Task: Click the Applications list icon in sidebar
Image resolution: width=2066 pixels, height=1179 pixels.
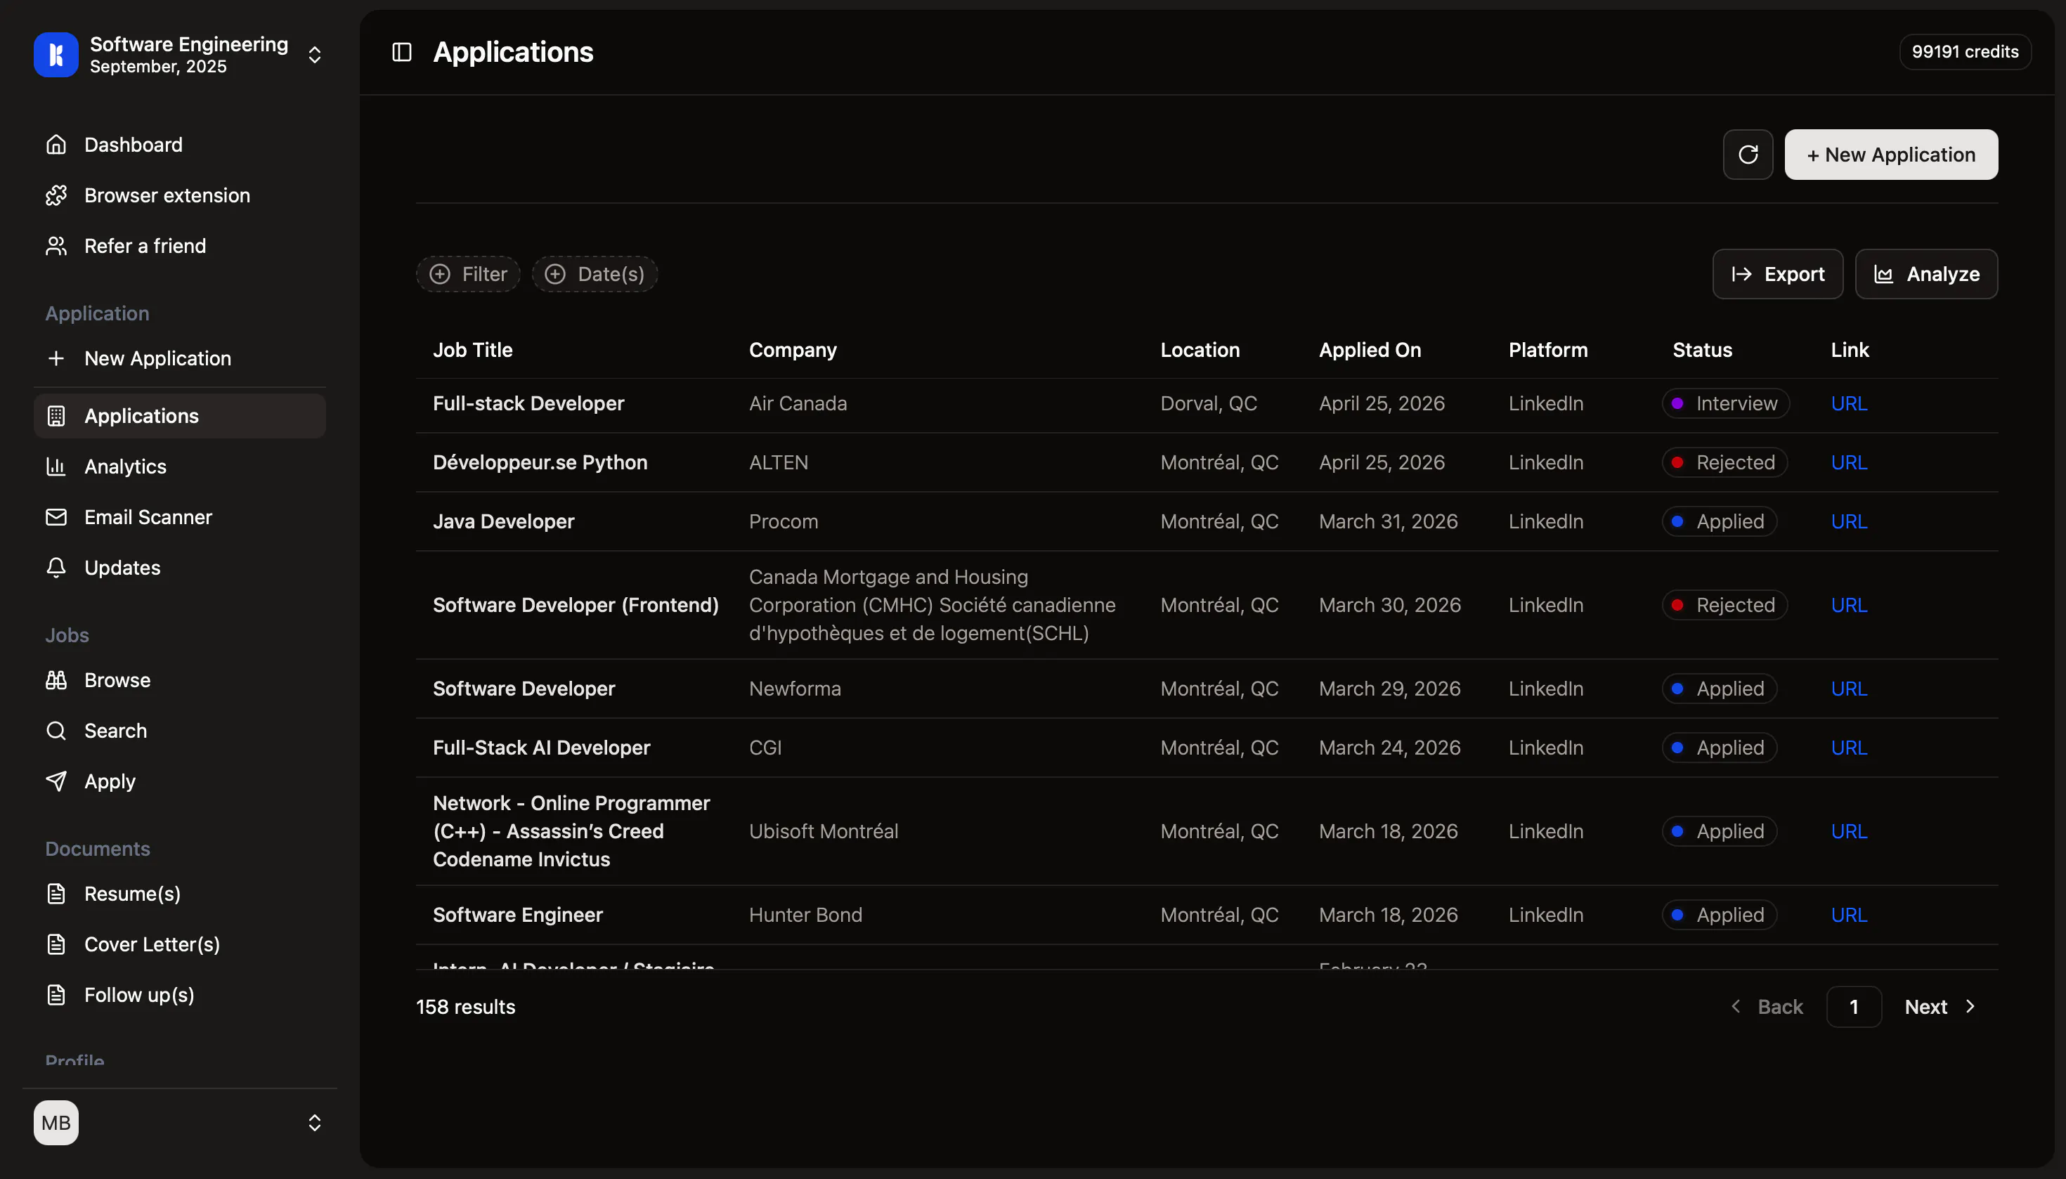Action: pos(56,415)
